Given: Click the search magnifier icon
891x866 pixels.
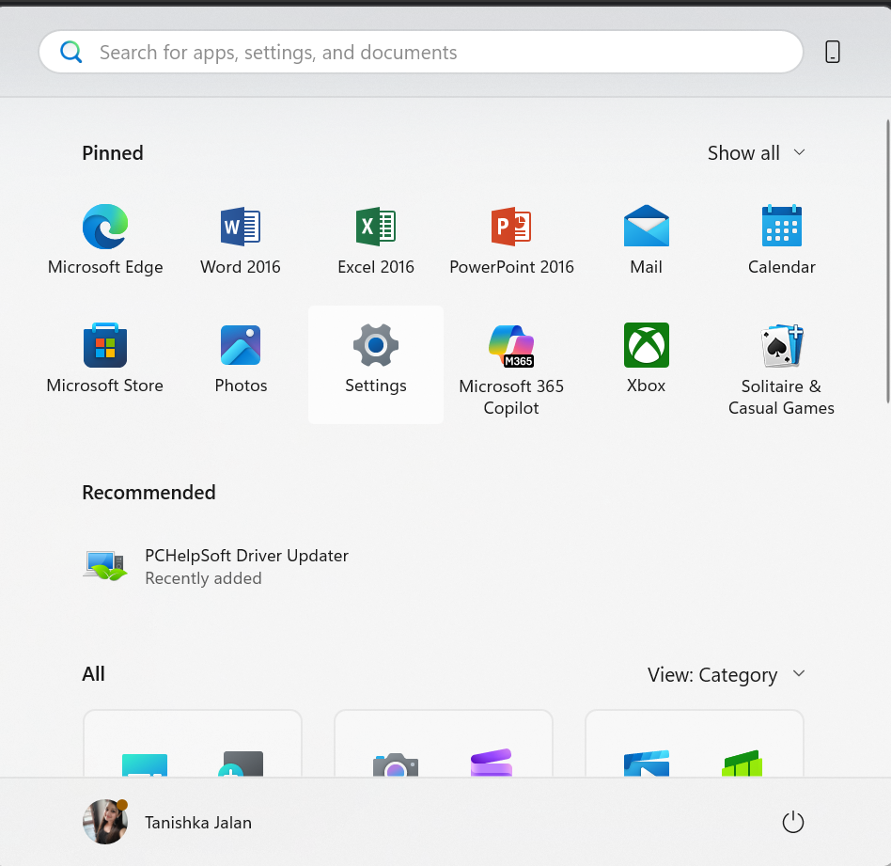Looking at the screenshot, I should [71, 52].
